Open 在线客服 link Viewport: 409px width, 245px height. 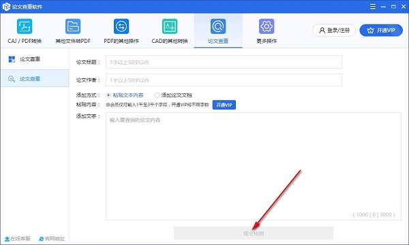click(x=18, y=238)
